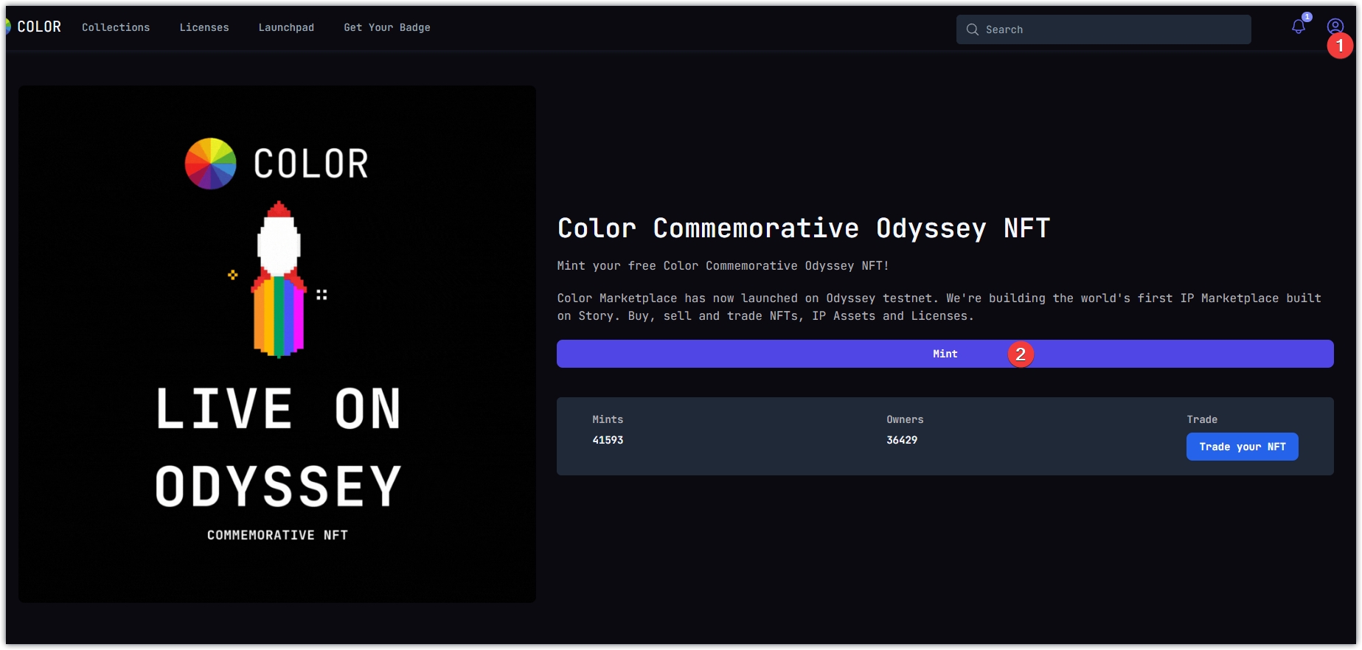
Task: Click the red annotation marker numbered 2
Action: click(1020, 354)
